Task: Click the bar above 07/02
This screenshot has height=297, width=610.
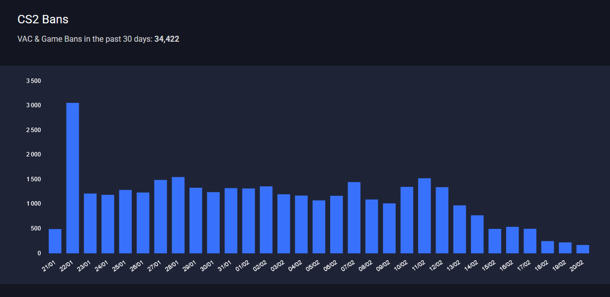Action: (354, 217)
